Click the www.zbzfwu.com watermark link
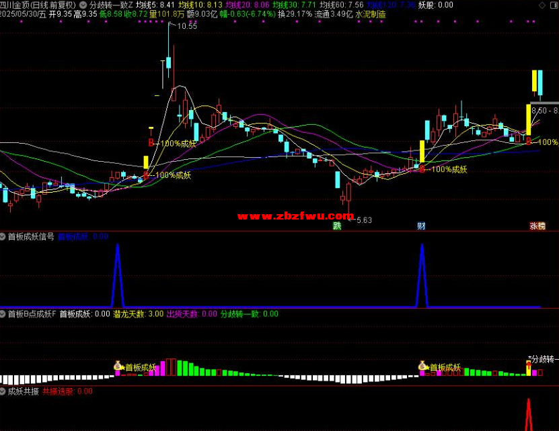 (295, 216)
